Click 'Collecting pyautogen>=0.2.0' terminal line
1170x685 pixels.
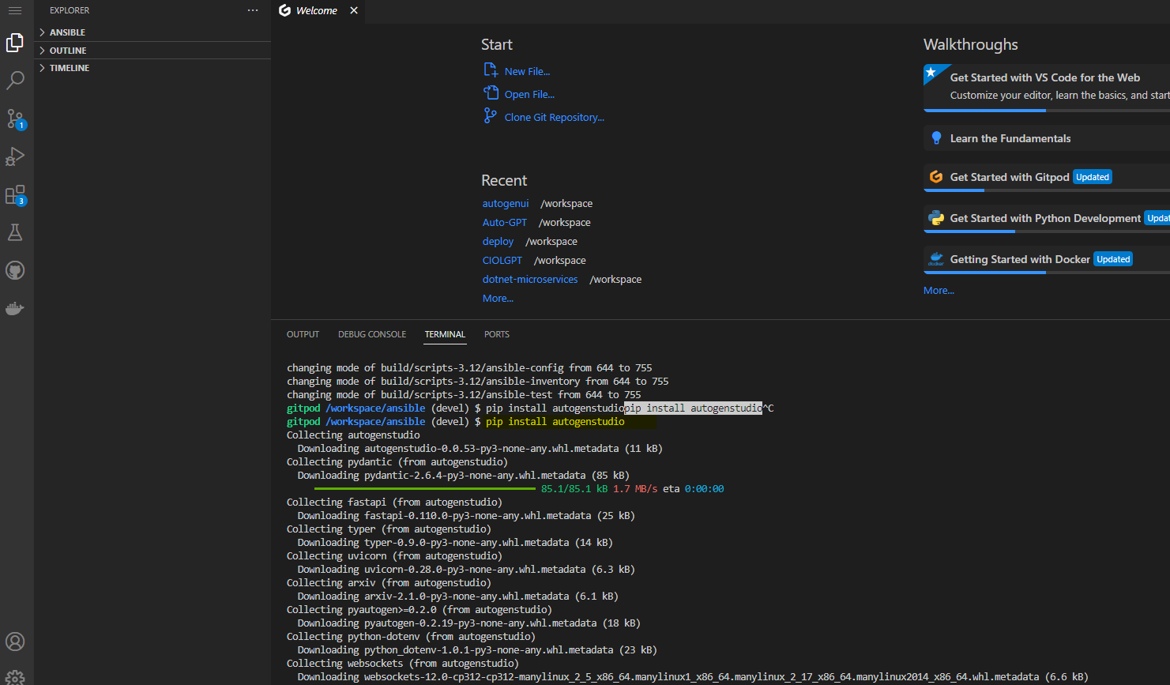click(419, 610)
